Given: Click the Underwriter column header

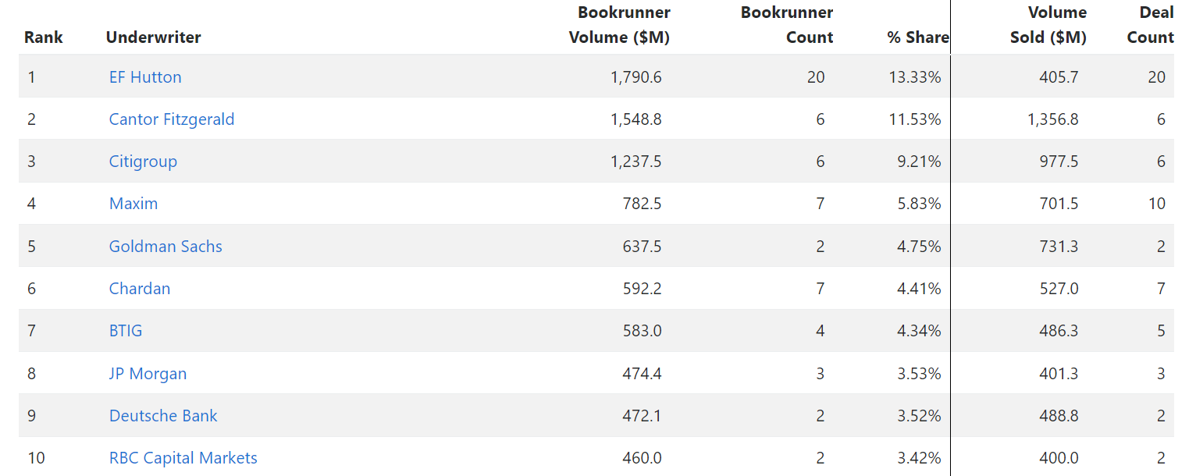Looking at the screenshot, I should pos(154,37).
